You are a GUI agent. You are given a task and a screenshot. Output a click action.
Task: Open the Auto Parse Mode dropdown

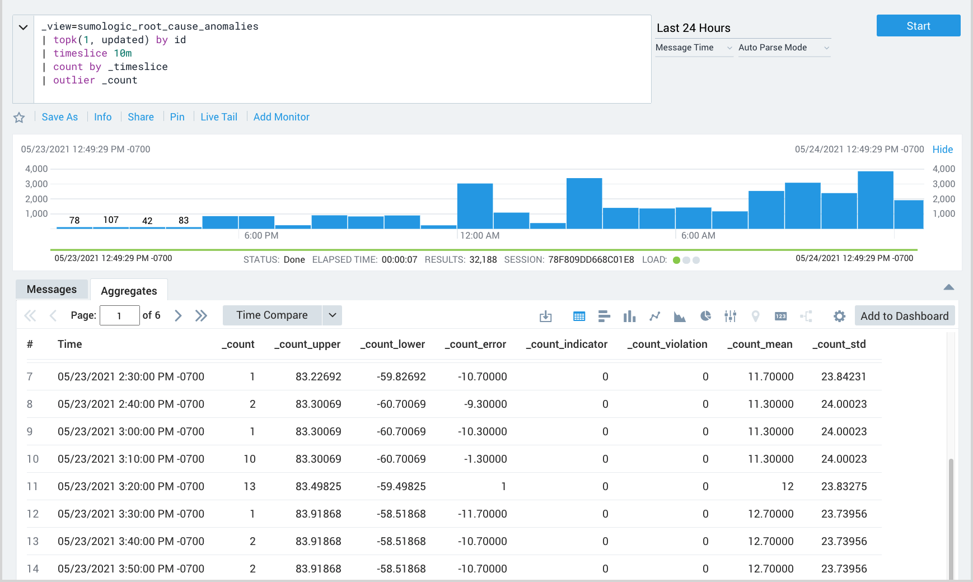tap(784, 48)
